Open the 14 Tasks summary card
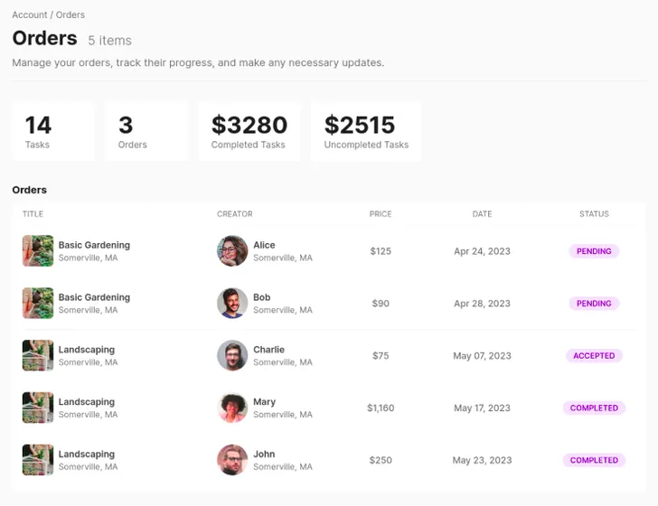This screenshot has height=506, width=658. (53, 132)
